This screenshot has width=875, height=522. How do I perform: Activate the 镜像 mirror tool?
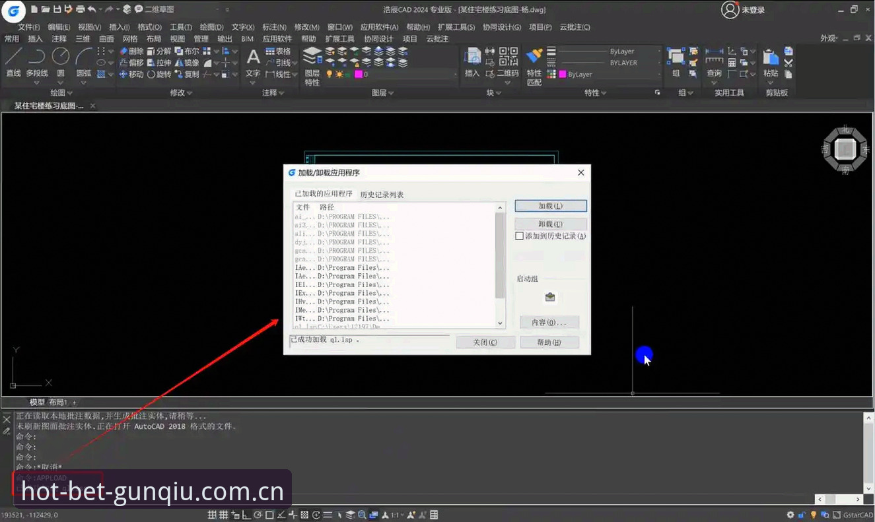[187, 63]
